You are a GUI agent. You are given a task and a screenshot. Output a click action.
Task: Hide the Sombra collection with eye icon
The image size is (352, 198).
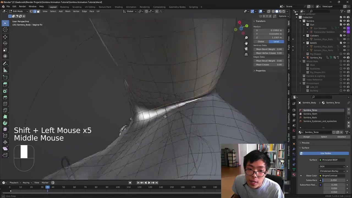344,21
